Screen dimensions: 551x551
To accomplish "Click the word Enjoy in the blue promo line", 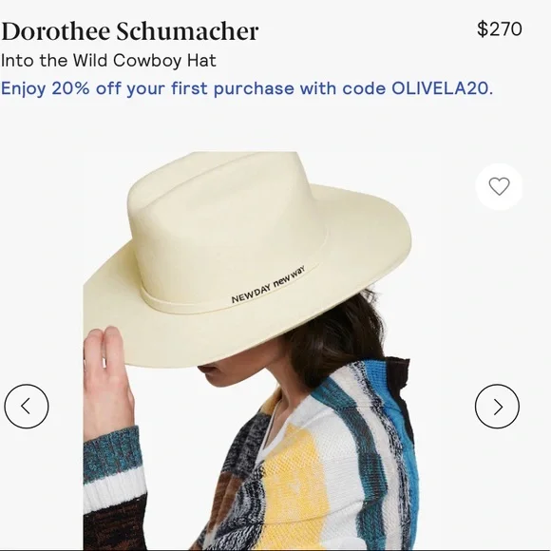I will pos(23,89).
